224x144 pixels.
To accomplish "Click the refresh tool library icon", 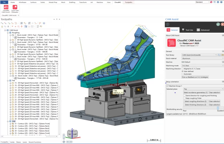I will click(219, 55).
